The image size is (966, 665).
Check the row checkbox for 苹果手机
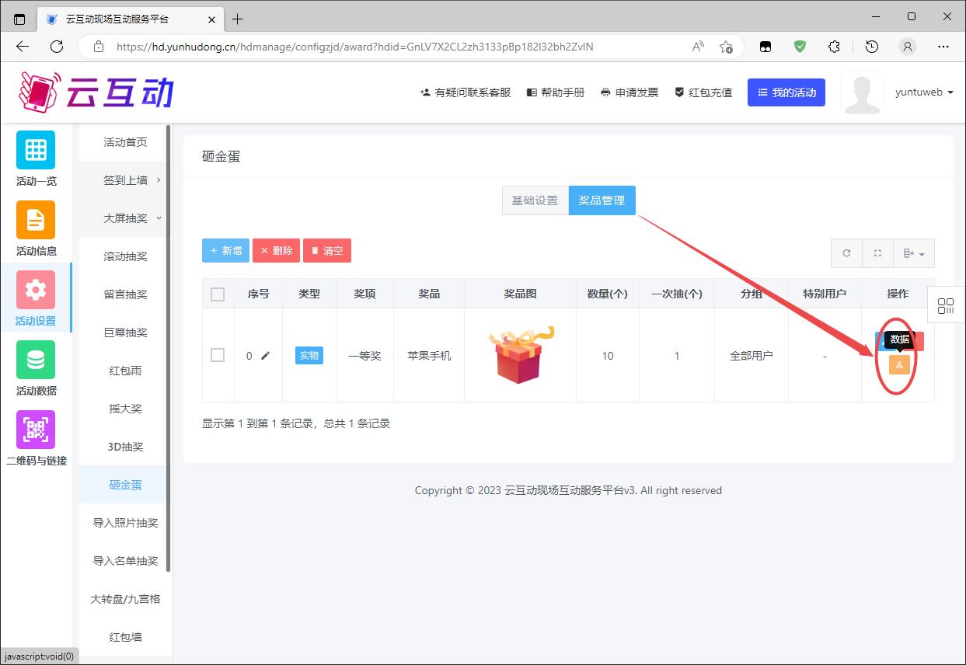pos(218,355)
